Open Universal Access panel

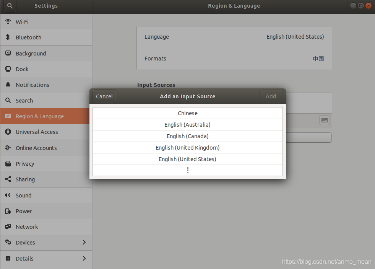(x=46, y=132)
